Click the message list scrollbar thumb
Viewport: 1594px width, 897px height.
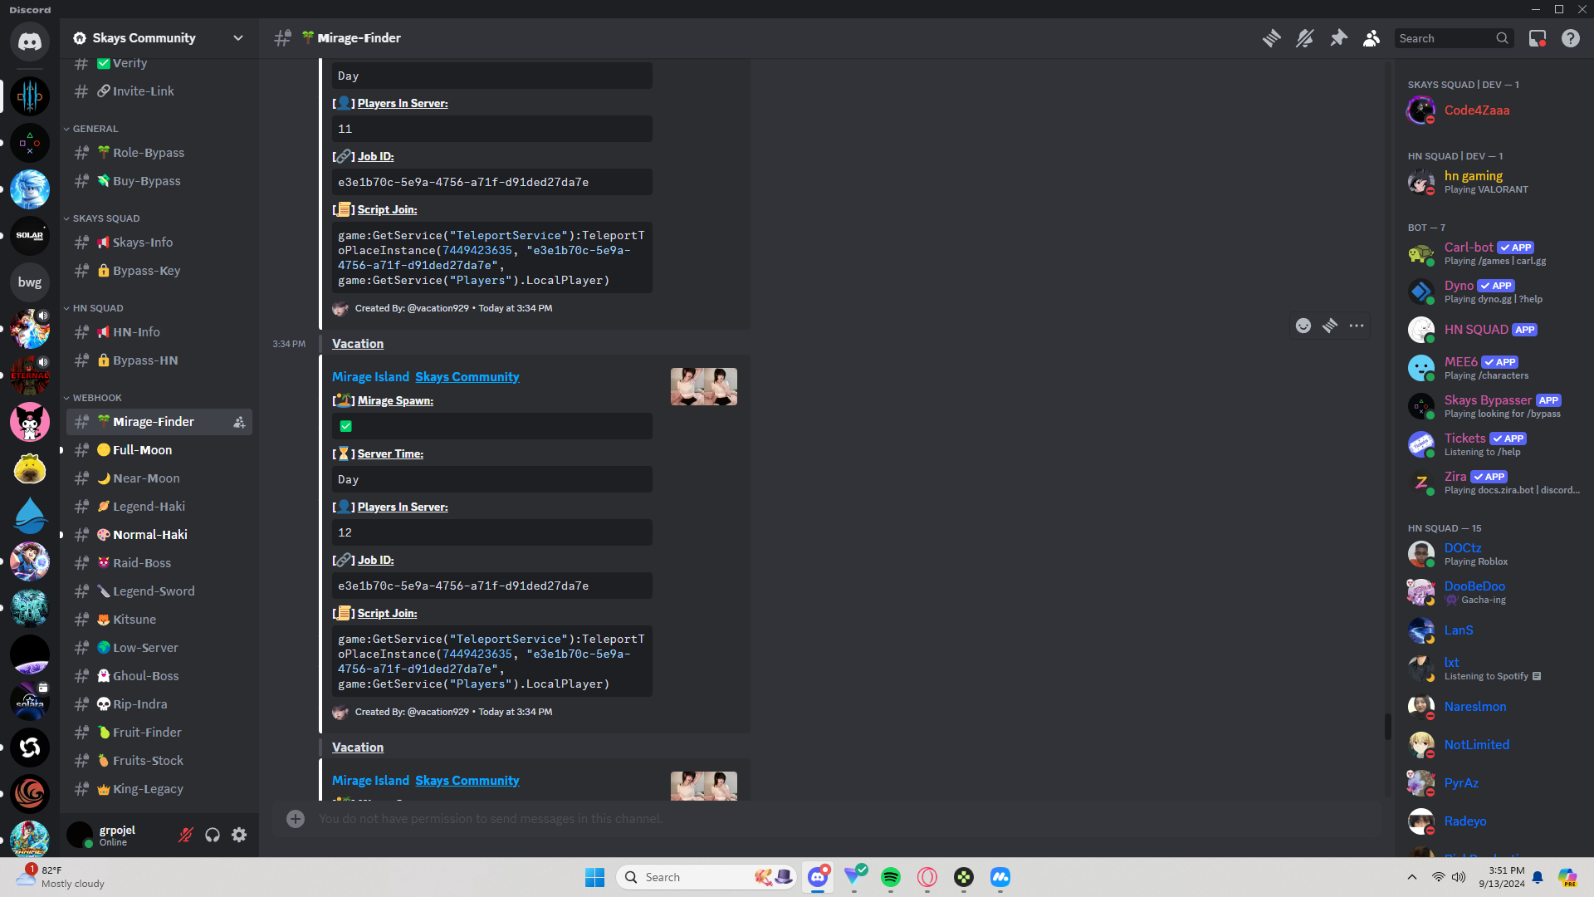(1387, 726)
